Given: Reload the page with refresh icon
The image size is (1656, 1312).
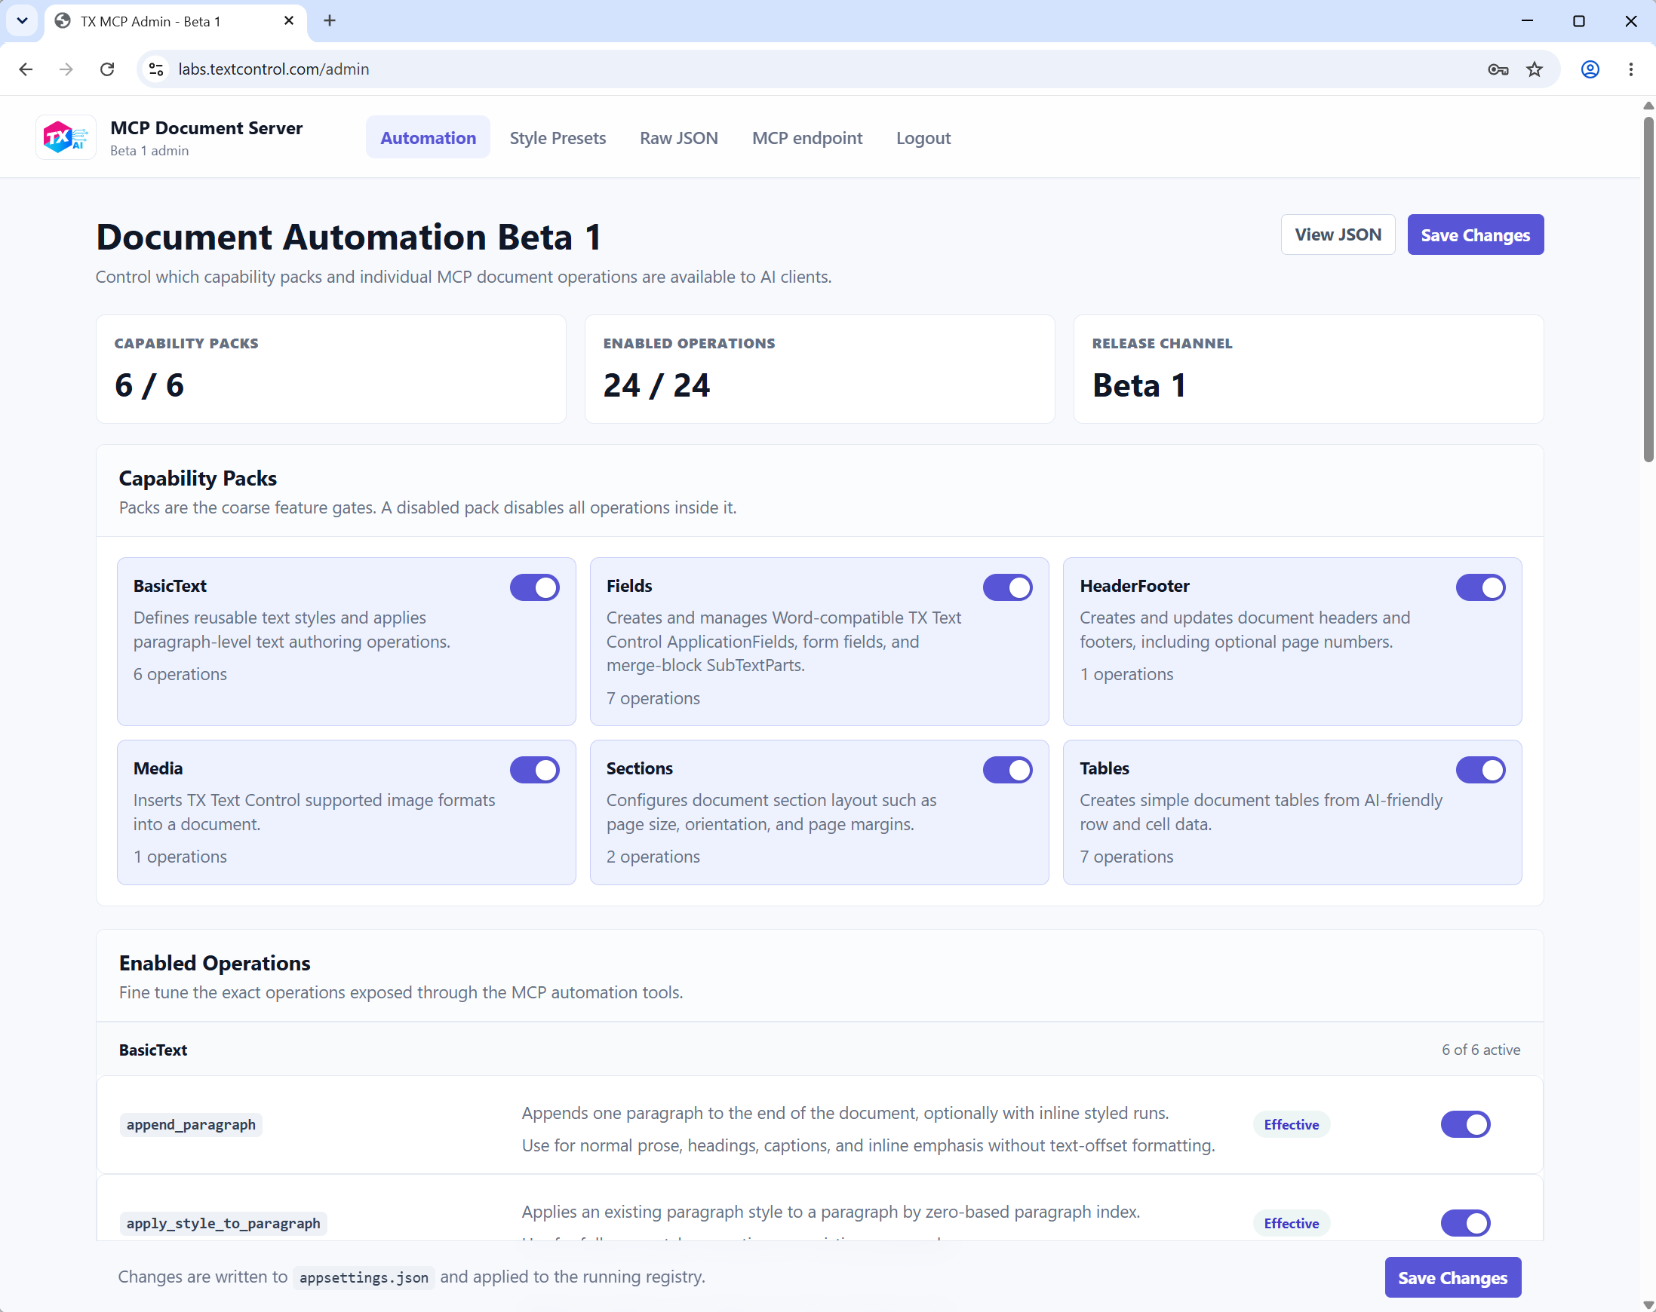Looking at the screenshot, I should point(108,69).
